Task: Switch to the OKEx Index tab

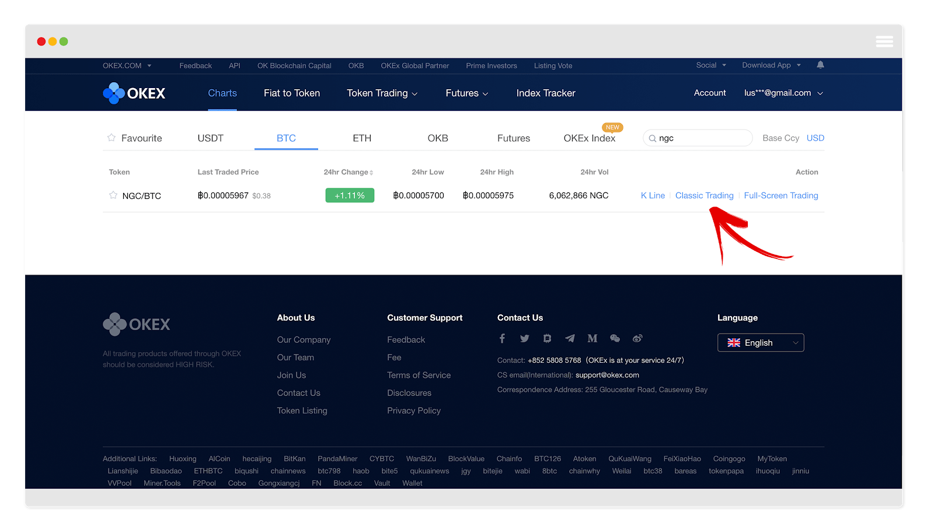Action: 590,138
